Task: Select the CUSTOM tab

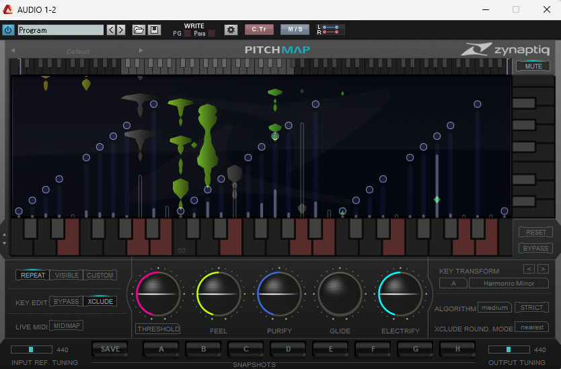Action: [x=100, y=275]
